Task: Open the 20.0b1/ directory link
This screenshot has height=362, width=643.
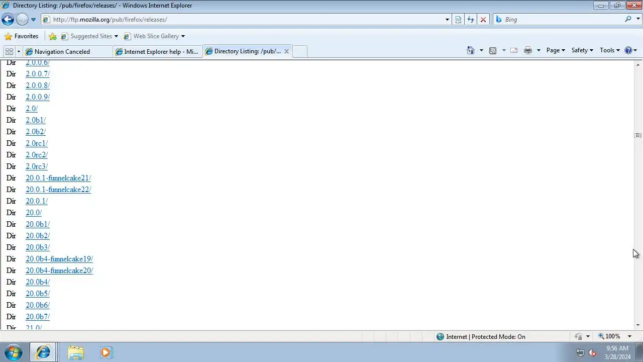Action: point(38,224)
